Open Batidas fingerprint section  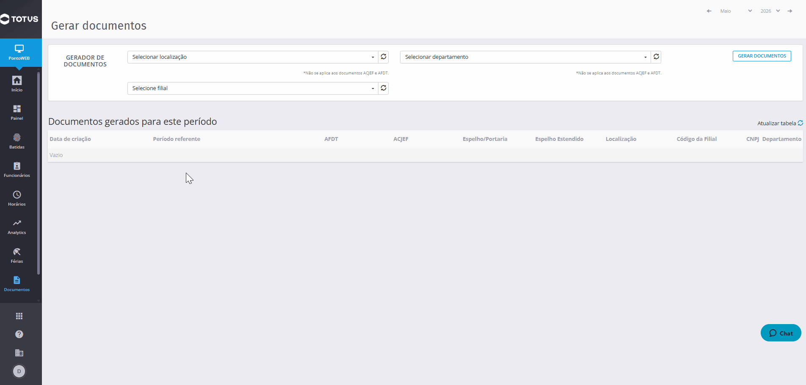(x=17, y=141)
